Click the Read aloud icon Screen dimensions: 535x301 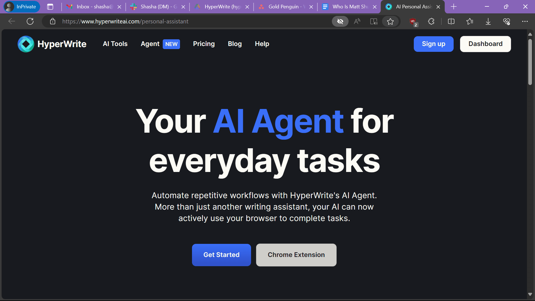pyautogui.click(x=357, y=21)
